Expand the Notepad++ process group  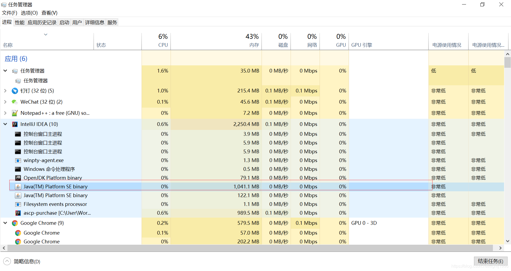(x=5, y=113)
